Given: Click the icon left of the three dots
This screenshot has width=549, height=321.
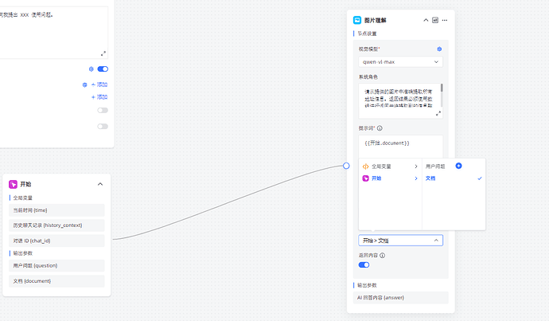Looking at the screenshot, I should pos(435,20).
